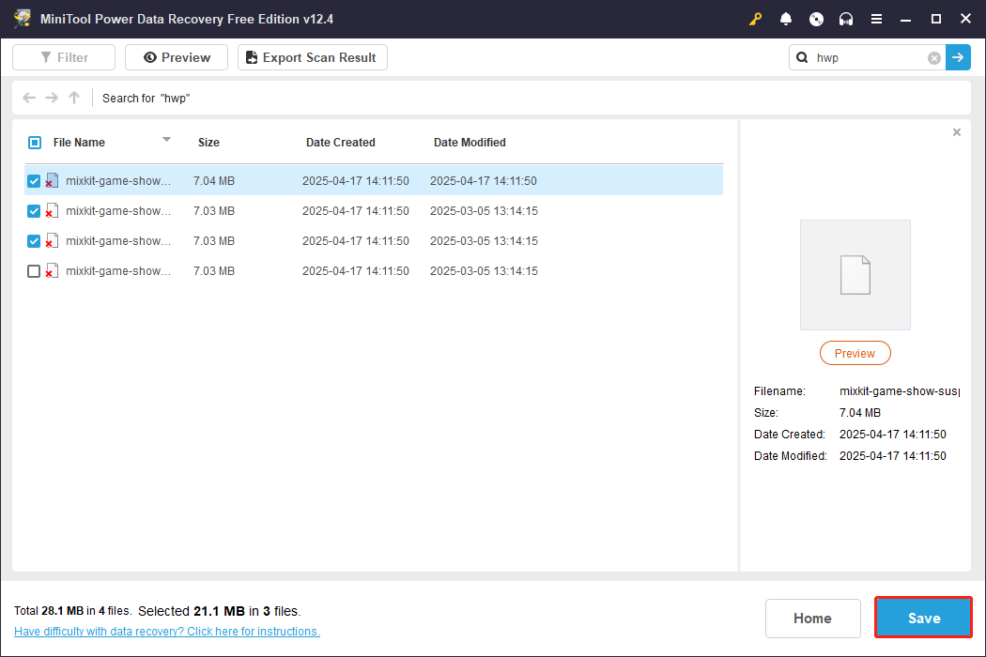
Task: Minimize the MiniTool window
Action: click(905, 19)
